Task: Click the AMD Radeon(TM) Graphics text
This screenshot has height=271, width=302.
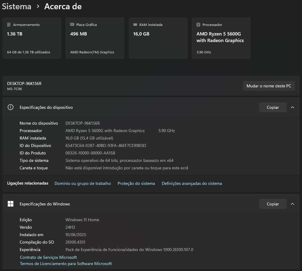Action: click(92, 52)
